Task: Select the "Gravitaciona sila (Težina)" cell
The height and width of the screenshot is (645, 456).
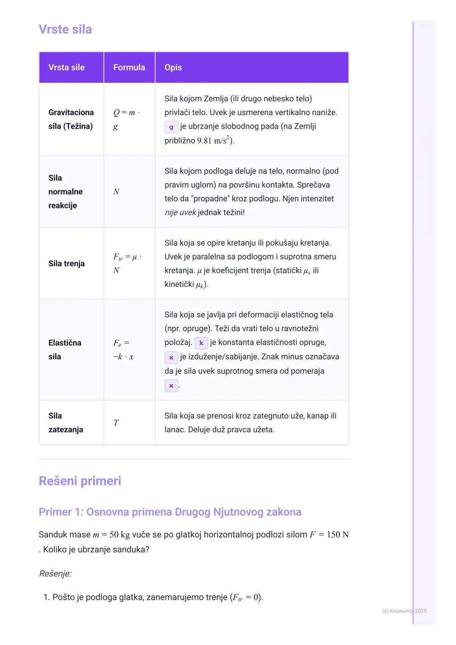Action: pos(71,119)
